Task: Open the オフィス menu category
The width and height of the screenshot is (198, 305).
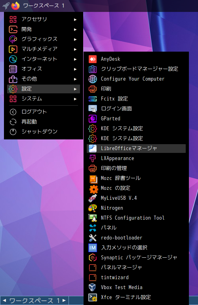Action: point(44,69)
